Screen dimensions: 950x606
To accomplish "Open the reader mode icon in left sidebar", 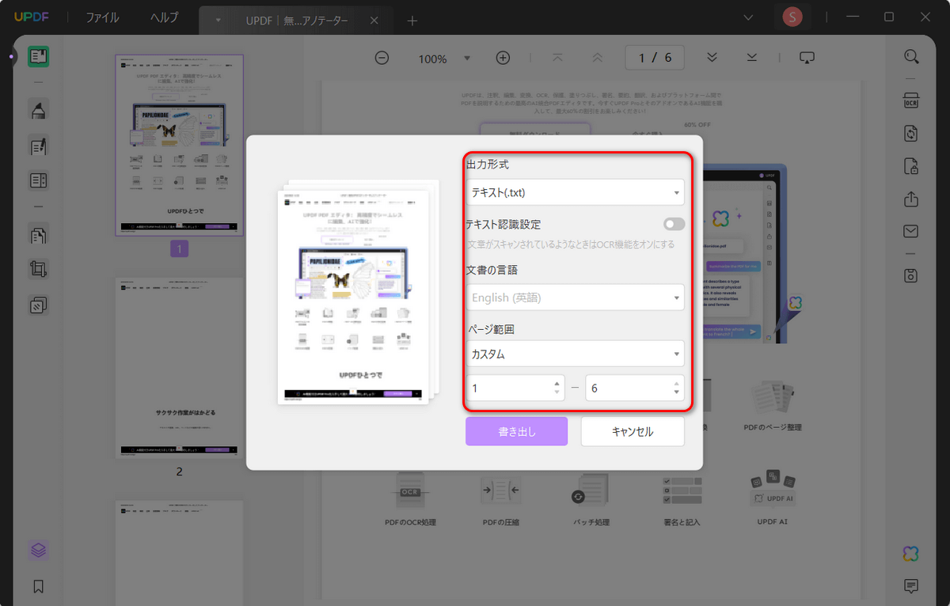I will [x=38, y=56].
